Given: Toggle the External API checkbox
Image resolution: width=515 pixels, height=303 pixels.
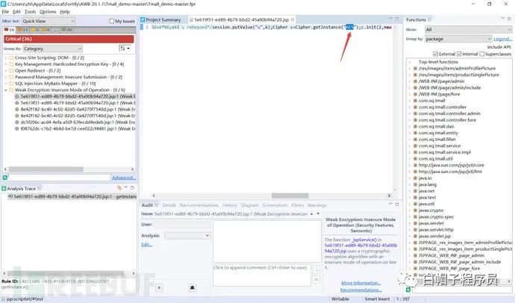Looking at the screenshot, I should (436, 54).
